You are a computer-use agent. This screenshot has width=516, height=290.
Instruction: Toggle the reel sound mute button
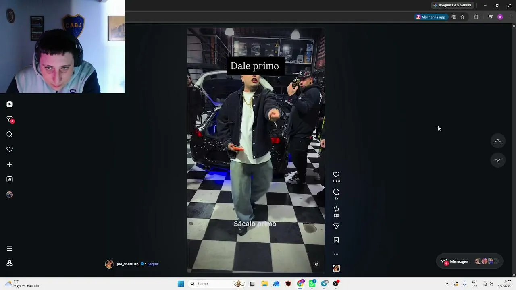(x=316, y=265)
